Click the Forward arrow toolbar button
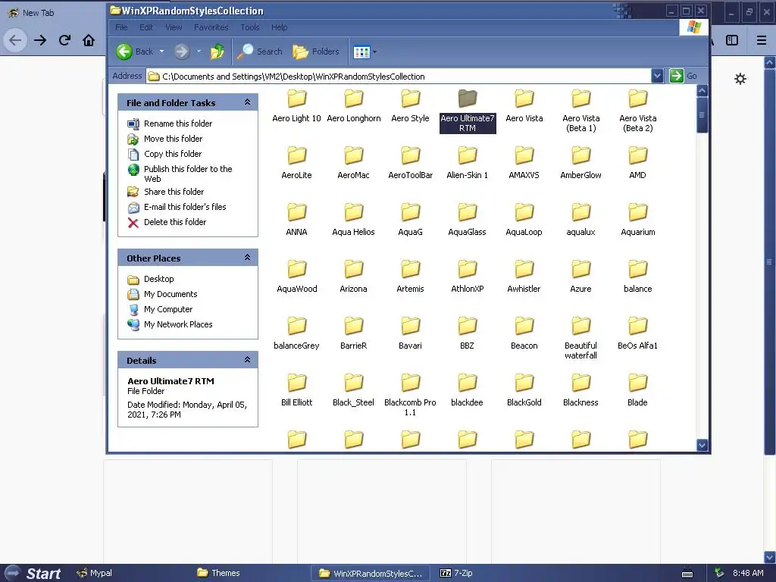This screenshot has width=776, height=582. [x=182, y=52]
